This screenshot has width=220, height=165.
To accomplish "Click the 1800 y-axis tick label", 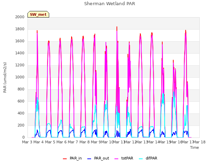I will coord(20,29).
